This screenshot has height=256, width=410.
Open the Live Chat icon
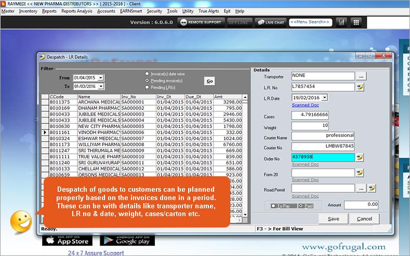pyautogui.click(x=270, y=22)
